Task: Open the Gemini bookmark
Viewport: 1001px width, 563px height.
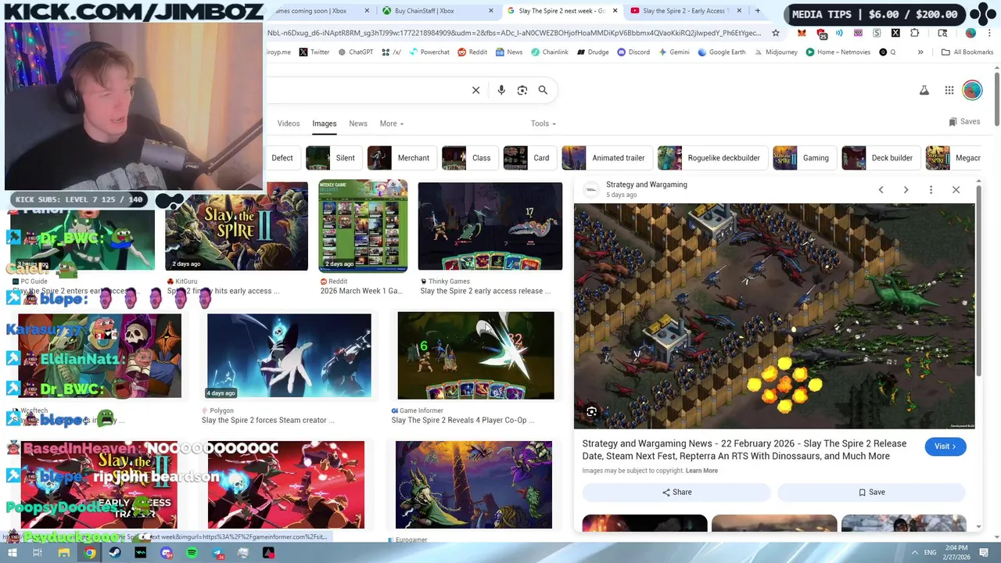Action: pos(674,52)
